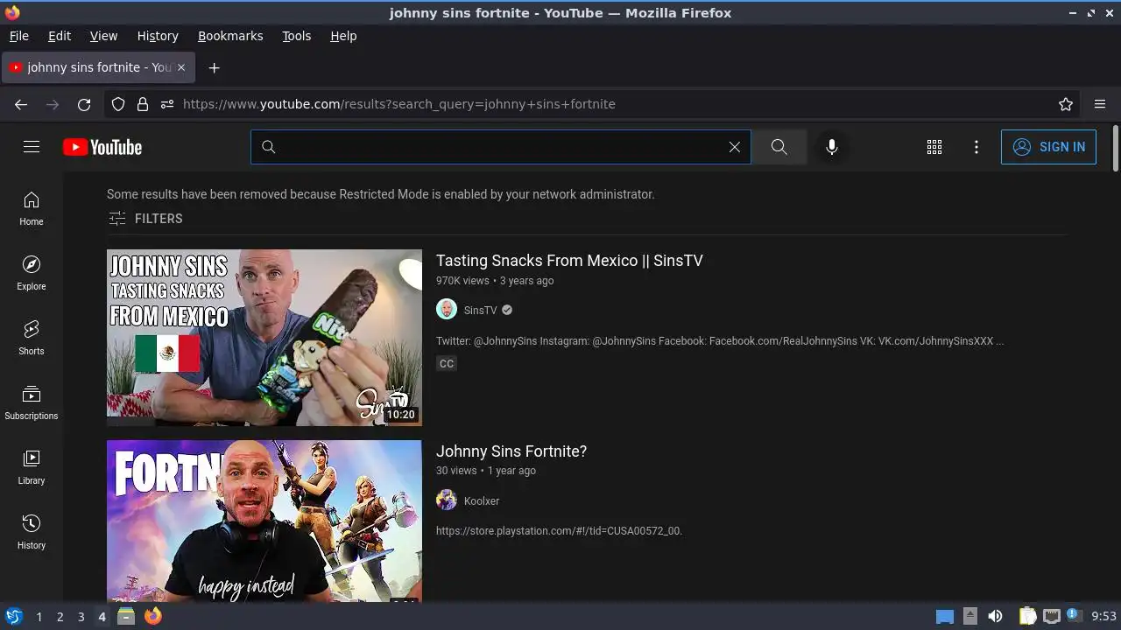Open the search FILTERS panel

(x=145, y=219)
